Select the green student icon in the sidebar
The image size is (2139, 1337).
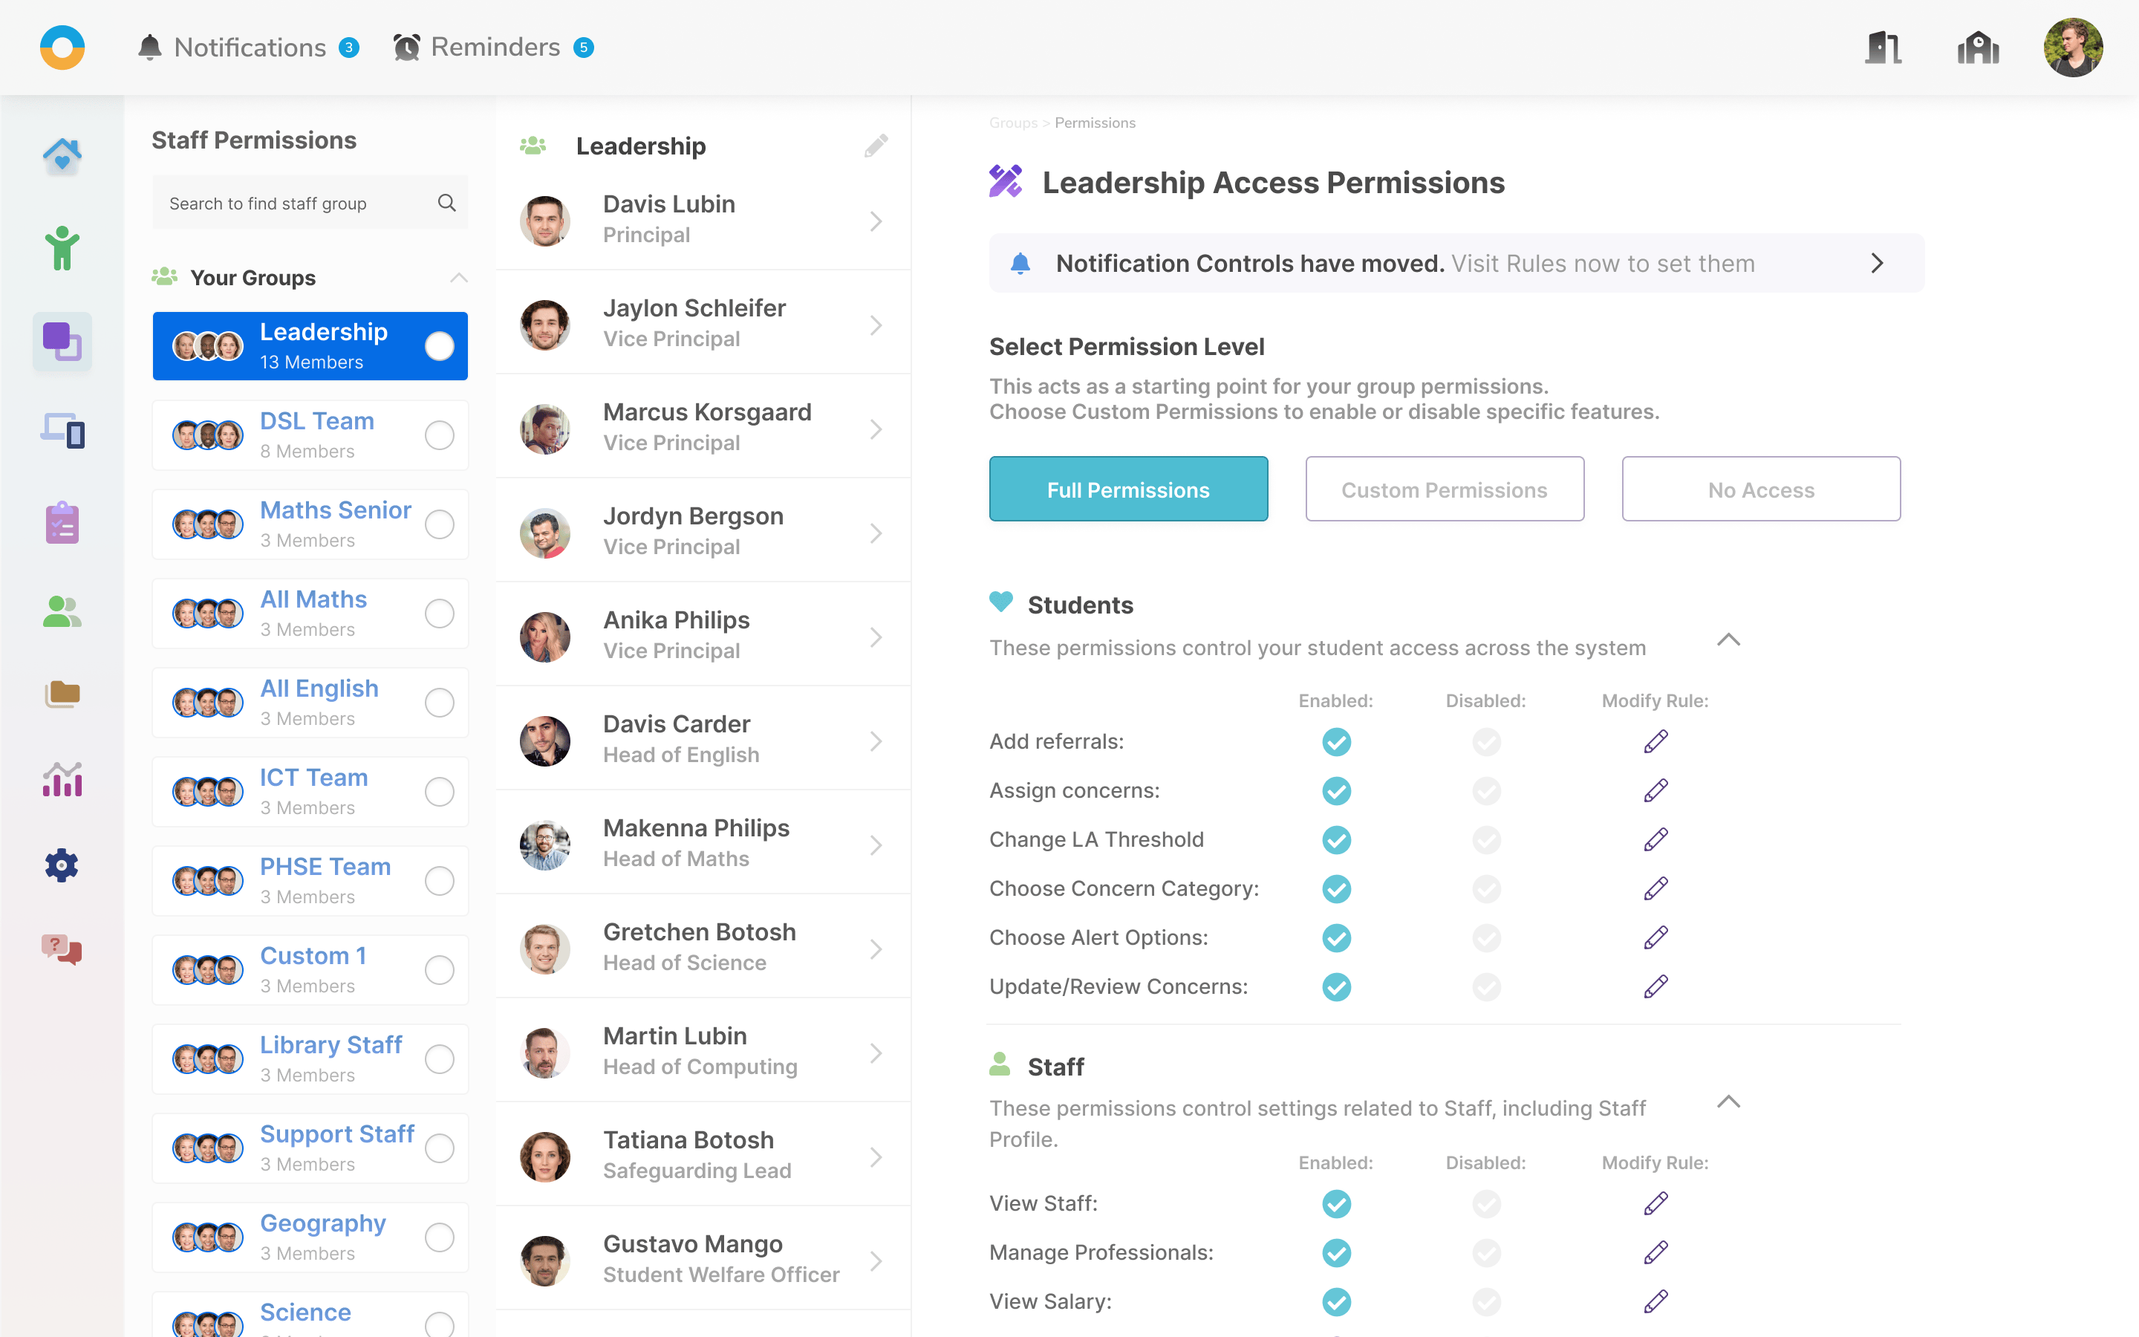[x=61, y=249]
